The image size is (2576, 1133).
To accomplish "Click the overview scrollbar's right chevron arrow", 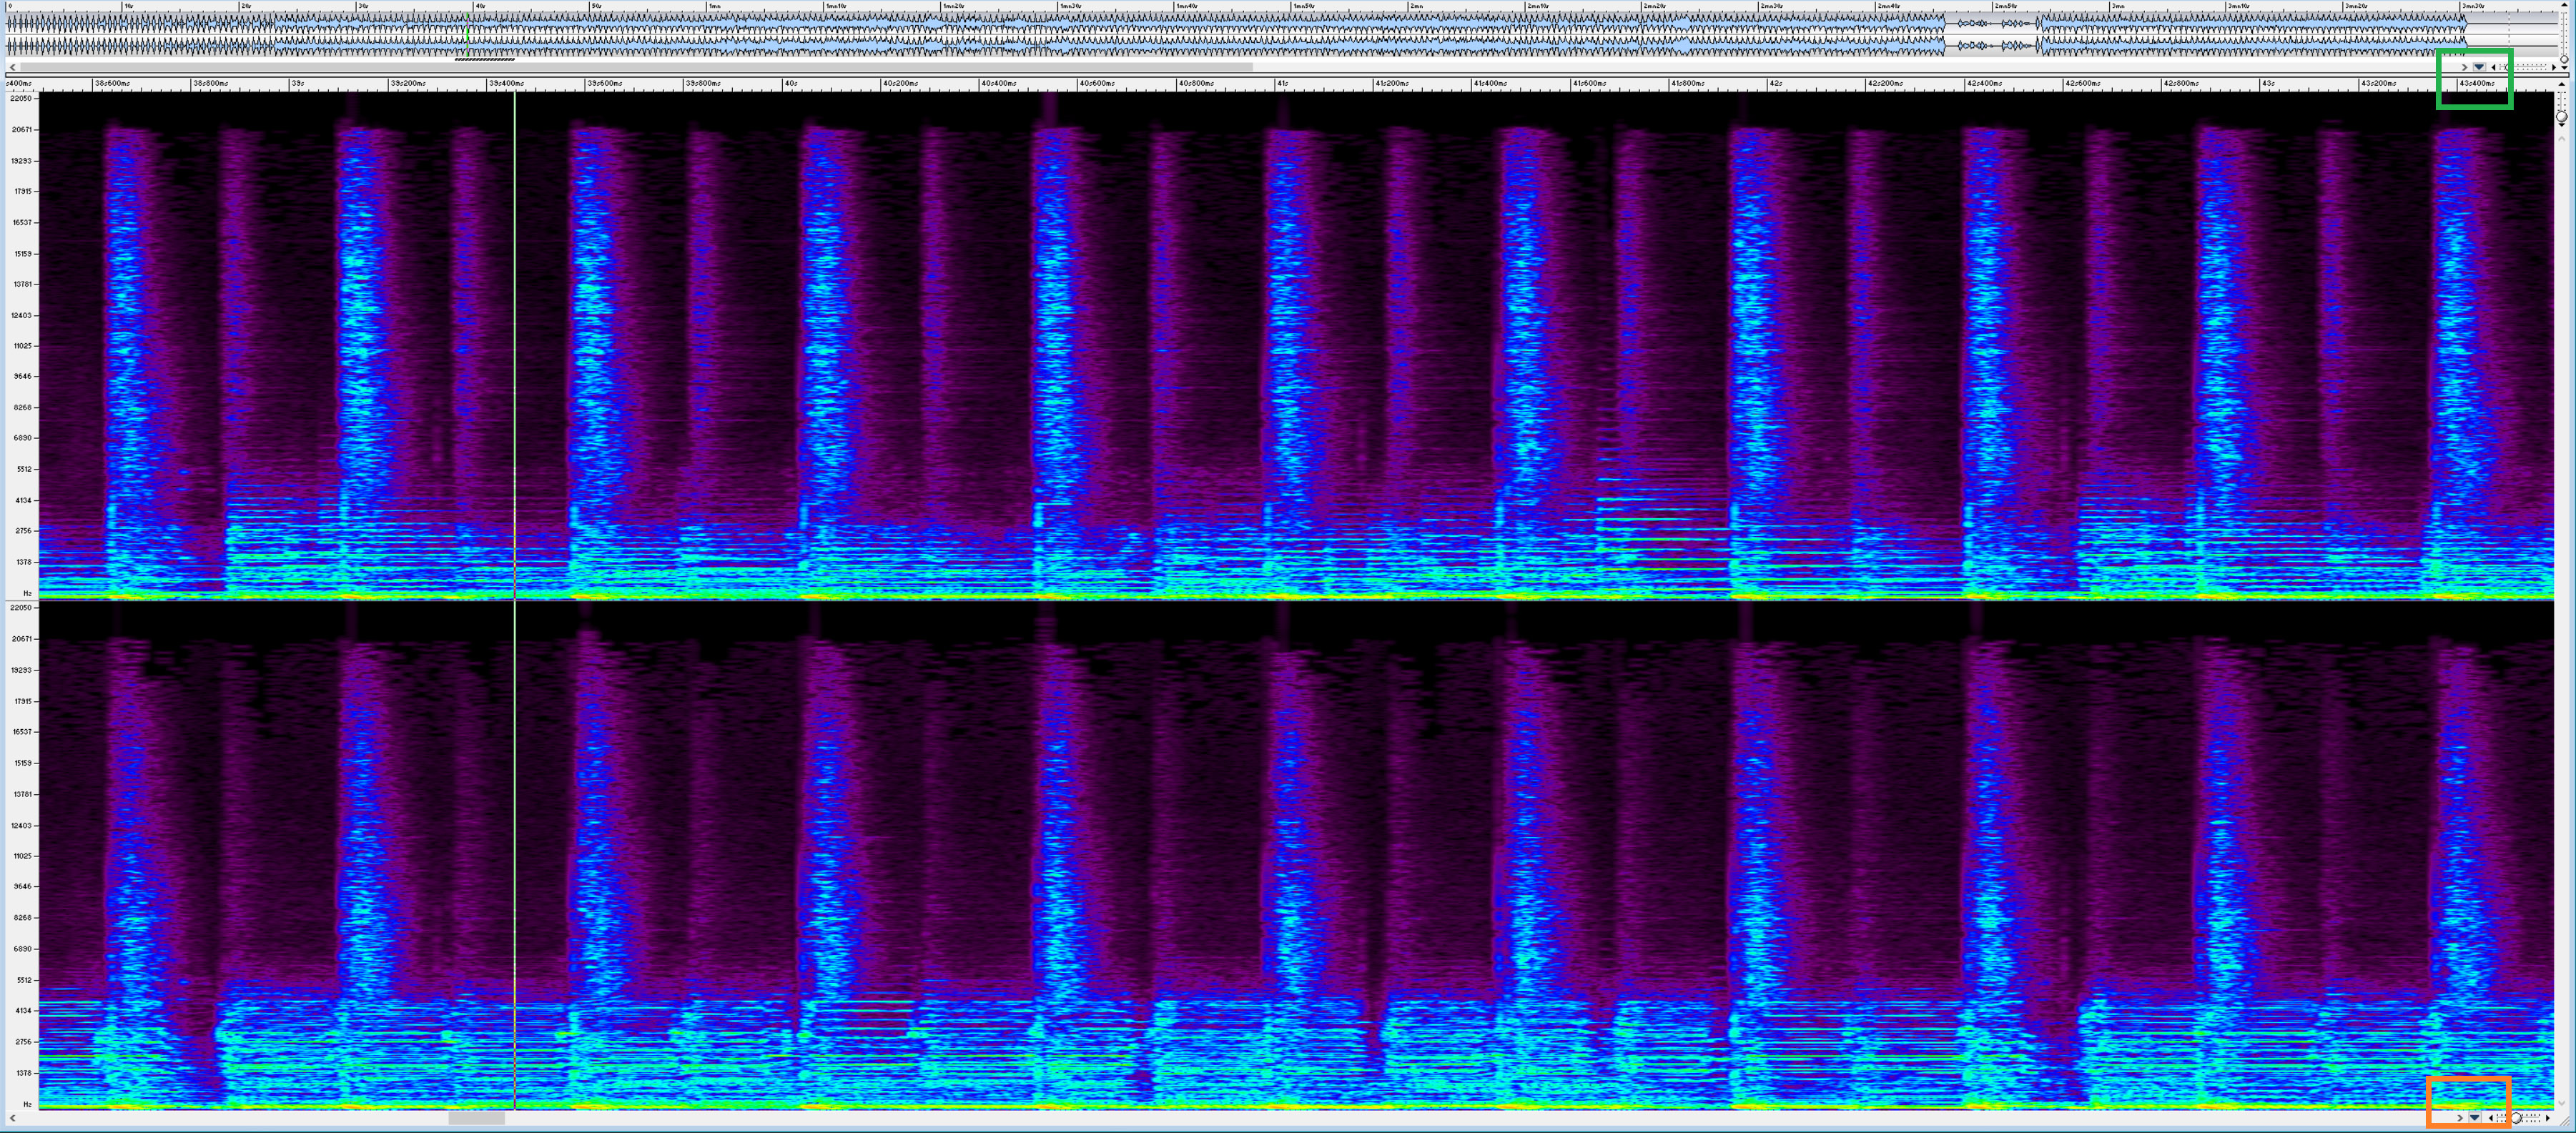I will (x=2464, y=68).
